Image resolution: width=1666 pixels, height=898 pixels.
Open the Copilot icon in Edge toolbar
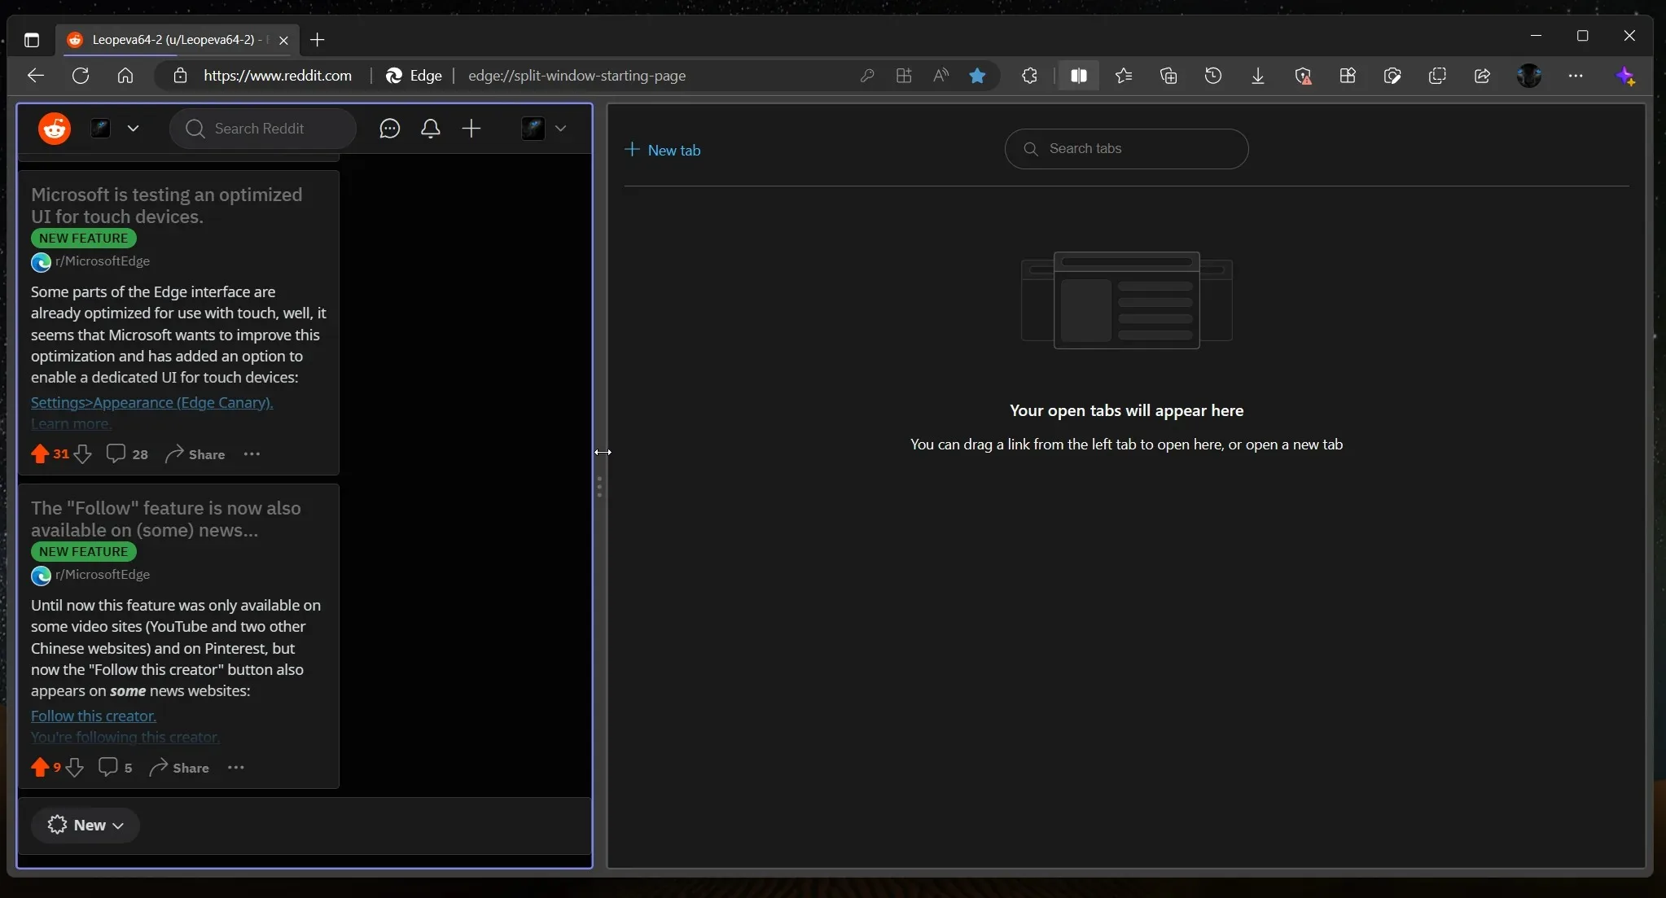[1625, 76]
